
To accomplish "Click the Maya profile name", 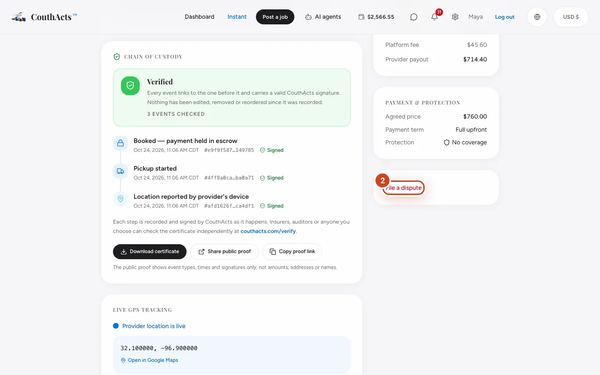I will click(475, 17).
